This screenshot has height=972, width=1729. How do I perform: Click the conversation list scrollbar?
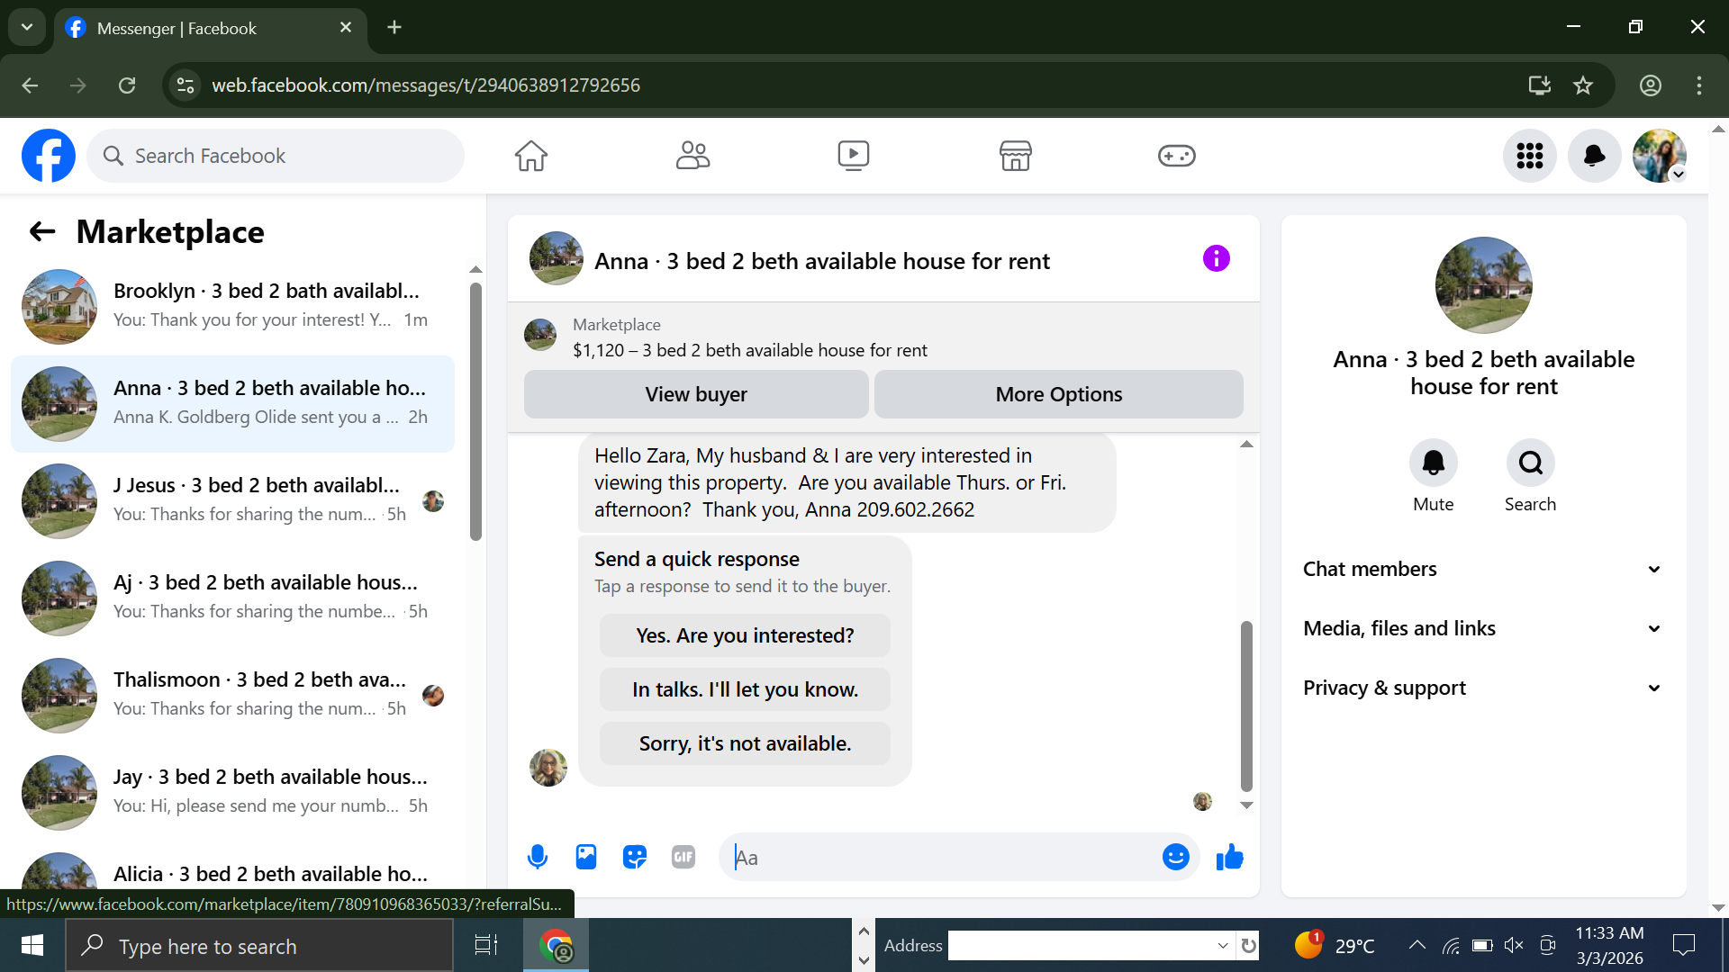click(475, 411)
